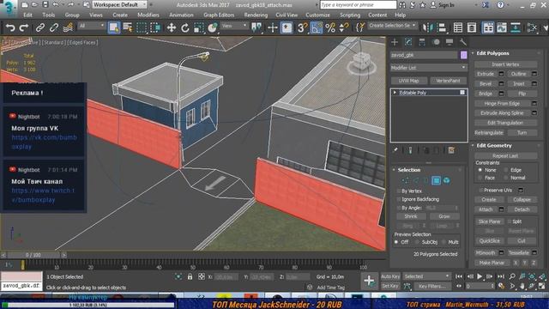Enable the By Angle checkbox

click(399, 208)
